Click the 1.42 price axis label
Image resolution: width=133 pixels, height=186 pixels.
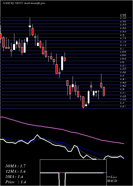point(123,86)
